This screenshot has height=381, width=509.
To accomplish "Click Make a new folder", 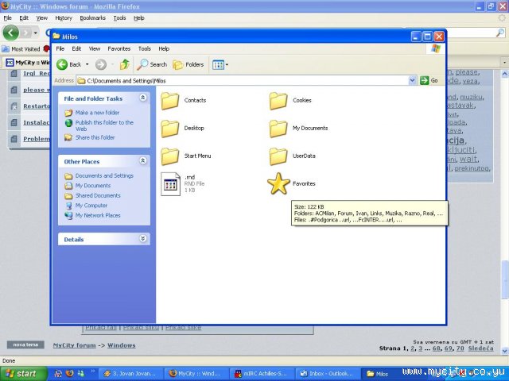I will coord(97,113).
